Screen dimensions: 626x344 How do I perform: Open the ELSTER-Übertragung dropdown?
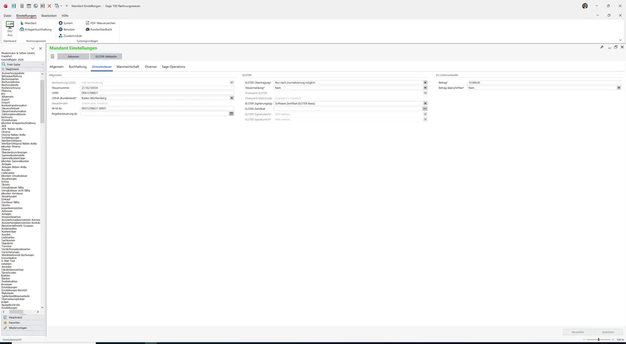point(425,82)
